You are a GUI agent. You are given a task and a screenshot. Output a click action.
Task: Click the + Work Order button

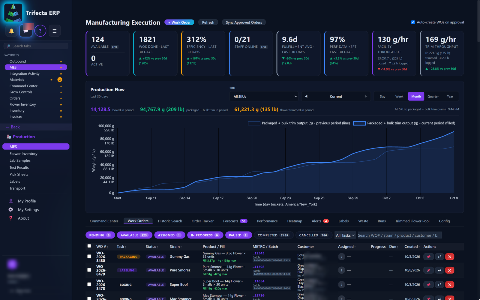coord(179,22)
